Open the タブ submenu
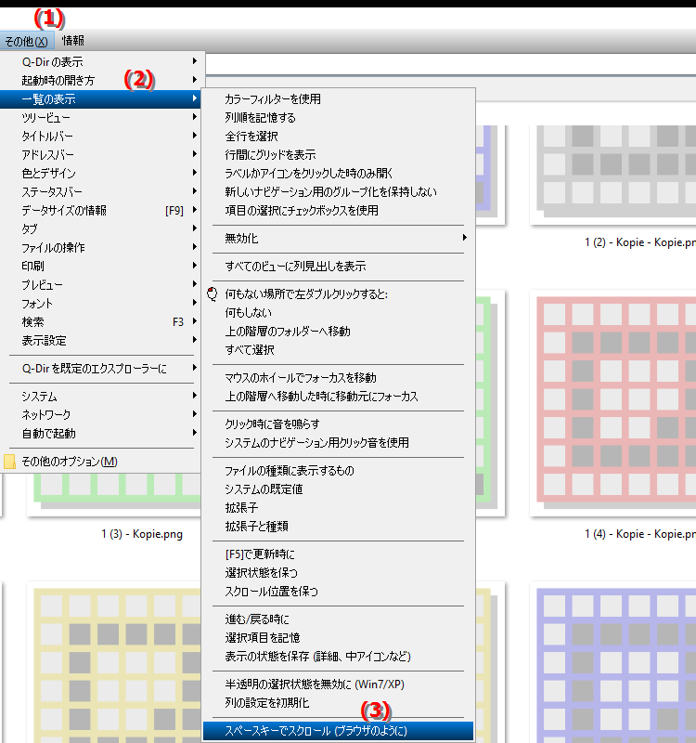 click(x=102, y=228)
